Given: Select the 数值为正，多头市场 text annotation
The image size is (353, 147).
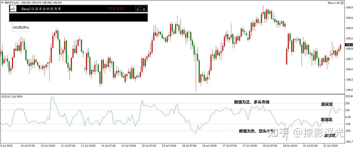Looking at the screenshot, I should (x=252, y=102).
